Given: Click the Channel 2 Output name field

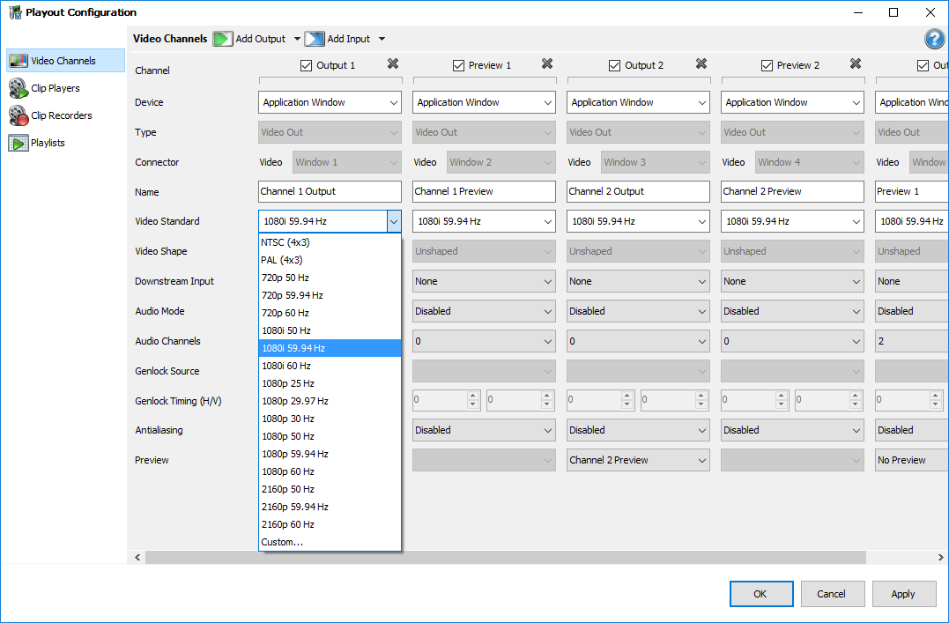Looking at the screenshot, I should [x=638, y=191].
